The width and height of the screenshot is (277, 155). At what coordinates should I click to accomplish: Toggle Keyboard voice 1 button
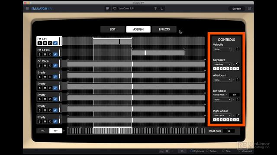(215, 68)
